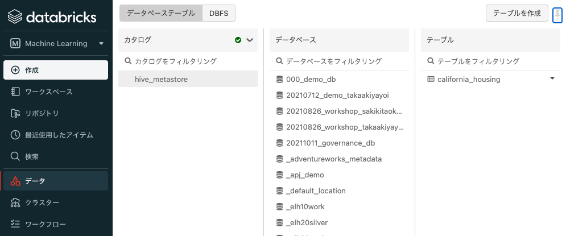Click the 作成 menu item text
Image resolution: width=566 pixels, height=236 pixels.
click(x=32, y=71)
